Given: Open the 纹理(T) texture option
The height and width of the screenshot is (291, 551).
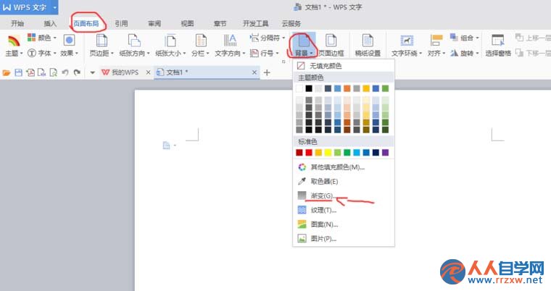Looking at the screenshot, I should point(344,210).
